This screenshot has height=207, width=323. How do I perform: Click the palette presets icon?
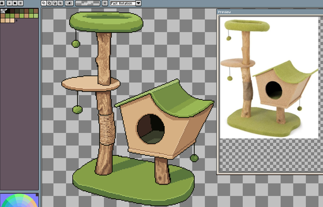tap(15, 3)
